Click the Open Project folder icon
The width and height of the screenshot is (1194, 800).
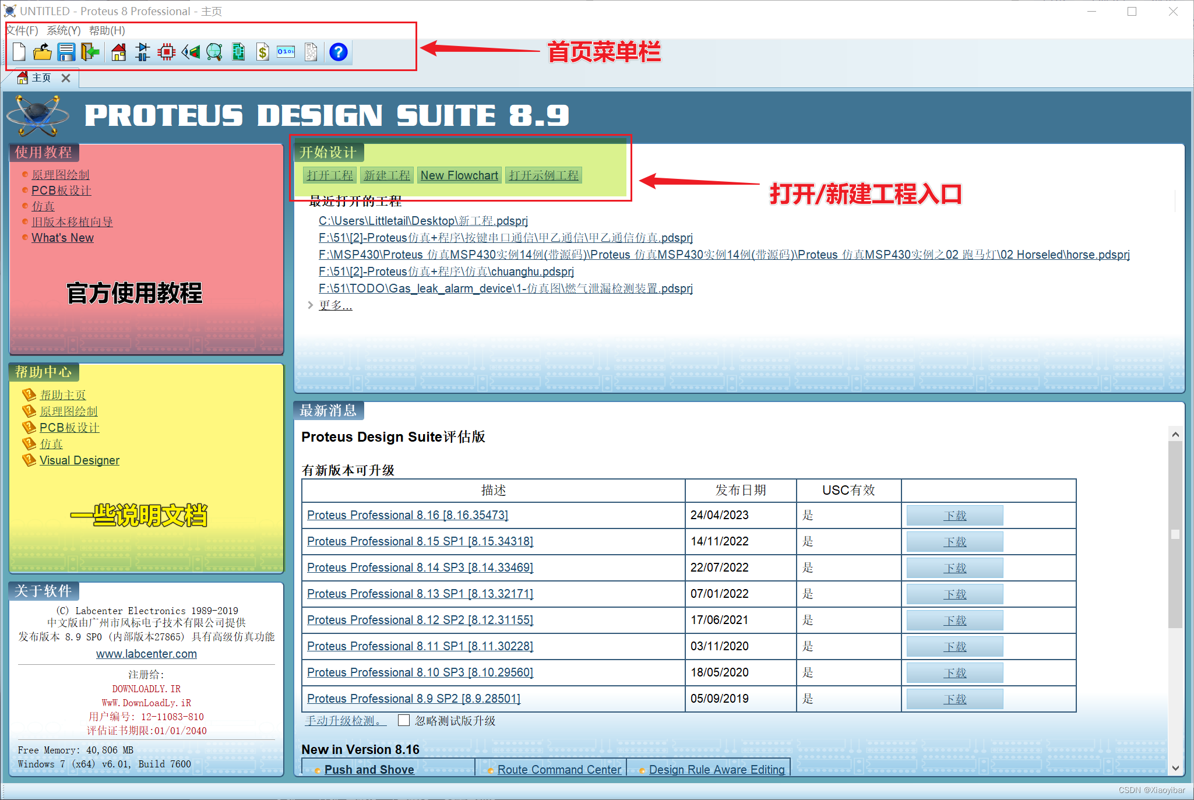42,52
